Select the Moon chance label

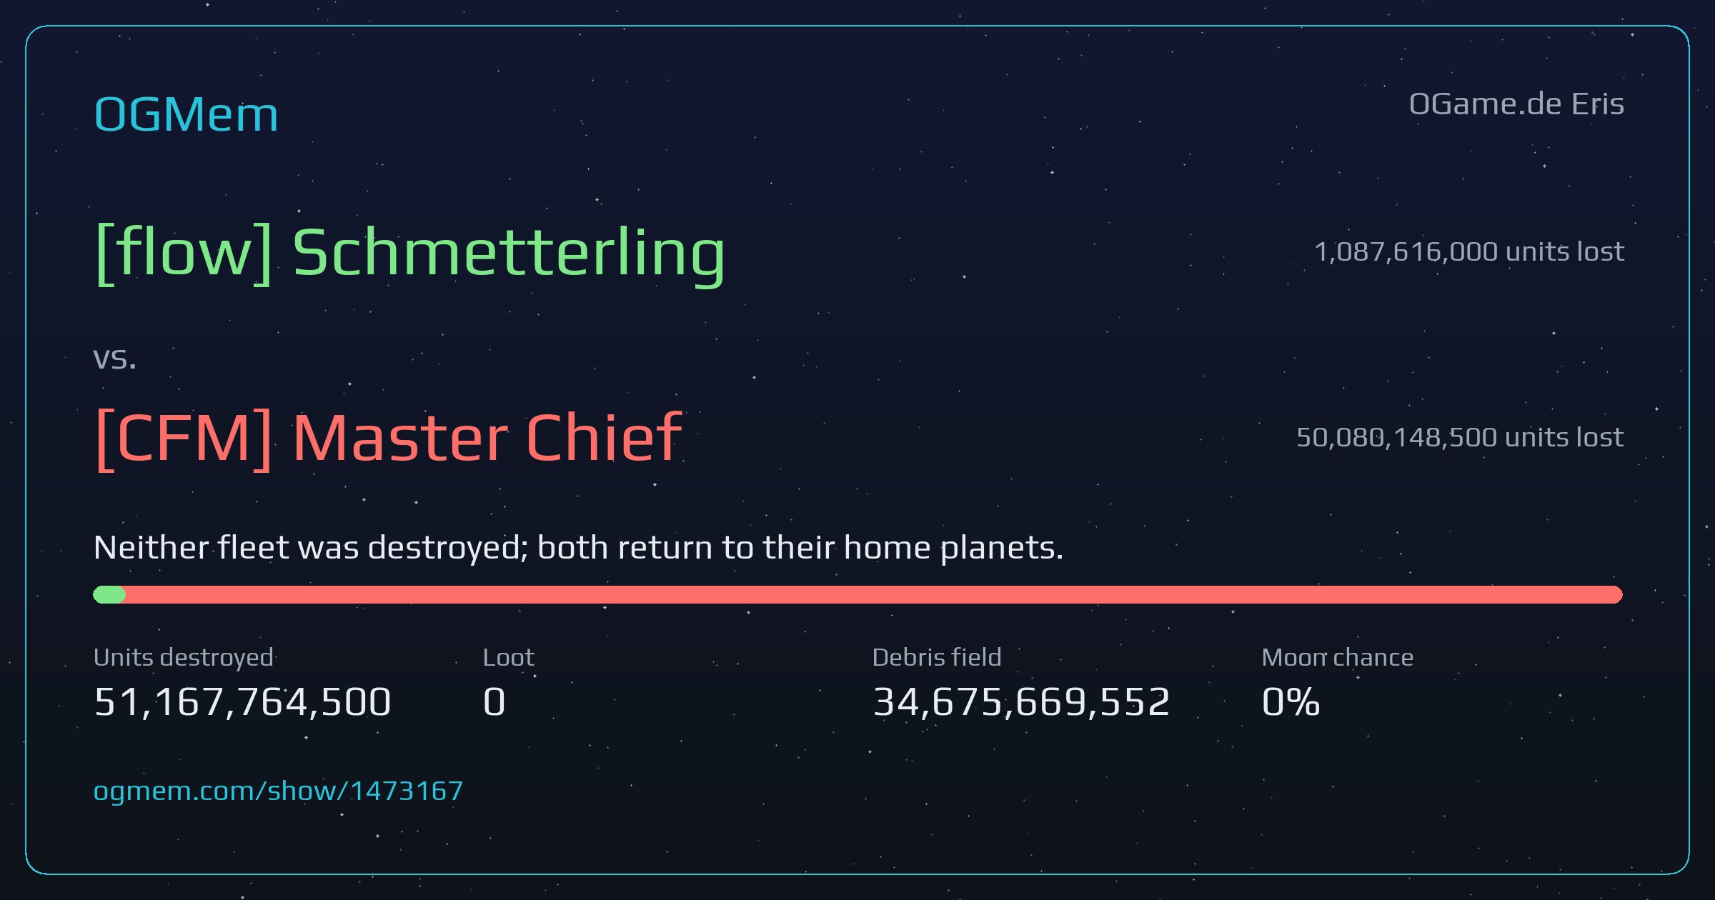point(1338,657)
